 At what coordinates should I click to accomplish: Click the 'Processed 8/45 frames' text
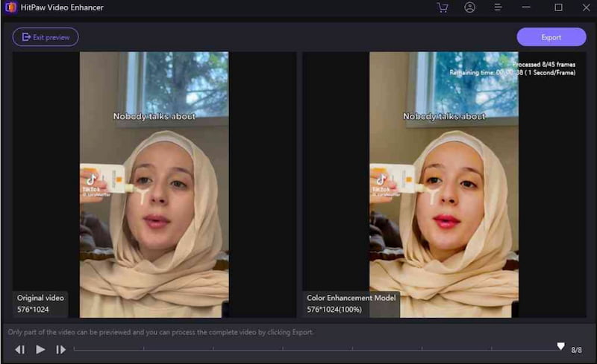click(x=544, y=65)
